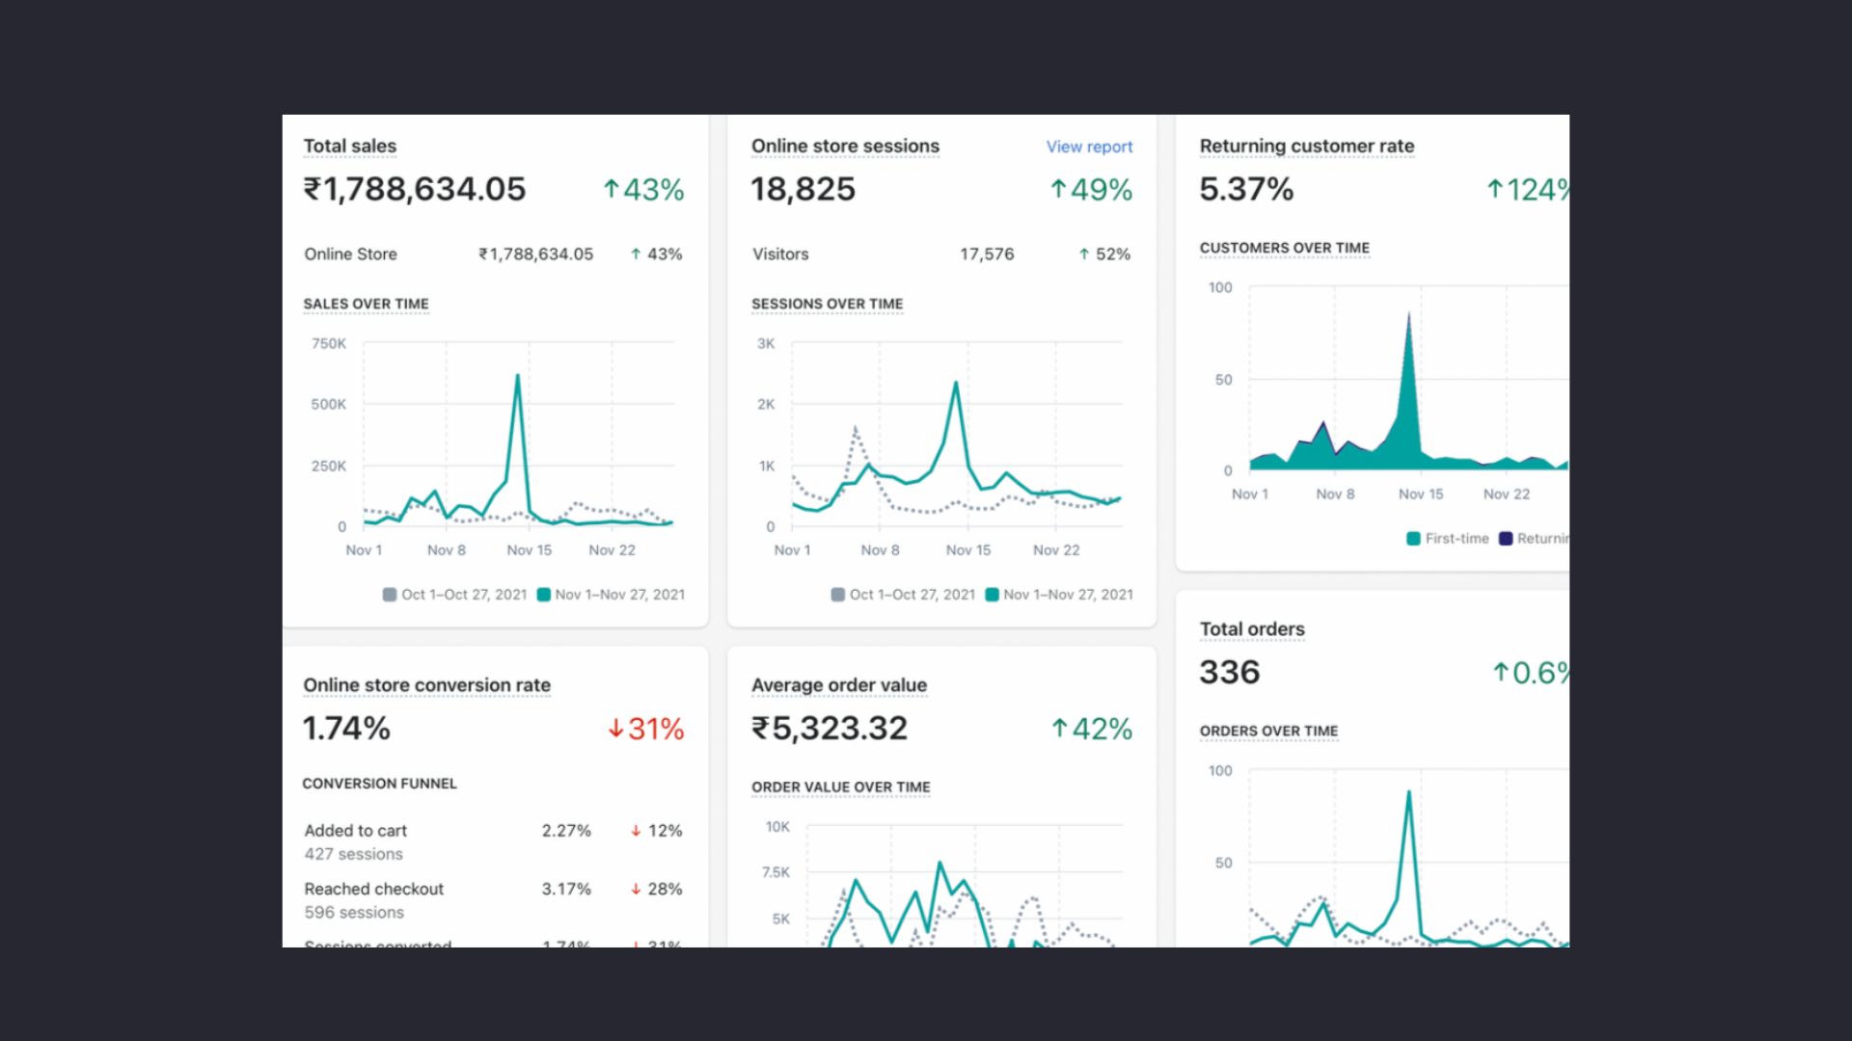Click the teal First-time legend swatch
Screen dimensions: 1852x1041
tap(1413, 539)
